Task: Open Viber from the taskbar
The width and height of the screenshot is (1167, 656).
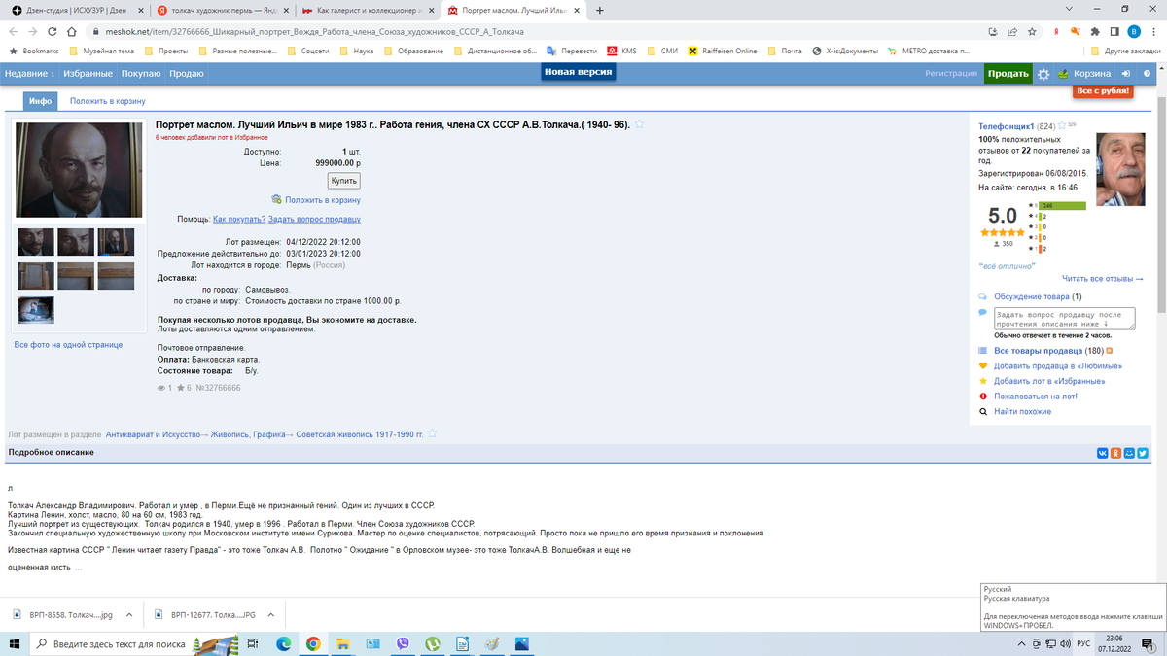Action: pyautogui.click(x=403, y=643)
